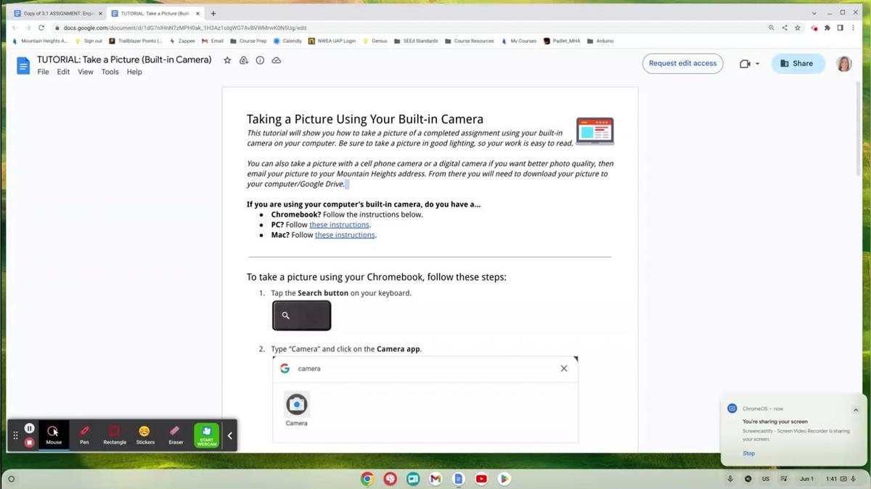Launch Chrome from the shelf
Screen dimensions: 871x489
point(368,479)
